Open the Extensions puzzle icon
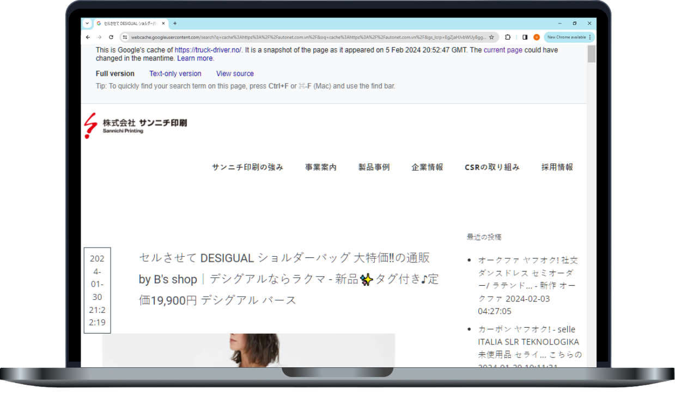The height and width of the screenshot is (419, 675). [508, 37]
